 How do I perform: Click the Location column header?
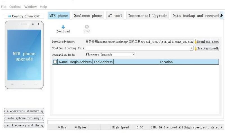(x=166, y=62)
